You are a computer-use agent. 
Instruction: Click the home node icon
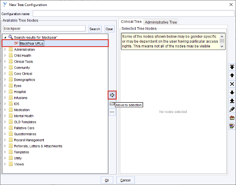[x=232, y=118]
